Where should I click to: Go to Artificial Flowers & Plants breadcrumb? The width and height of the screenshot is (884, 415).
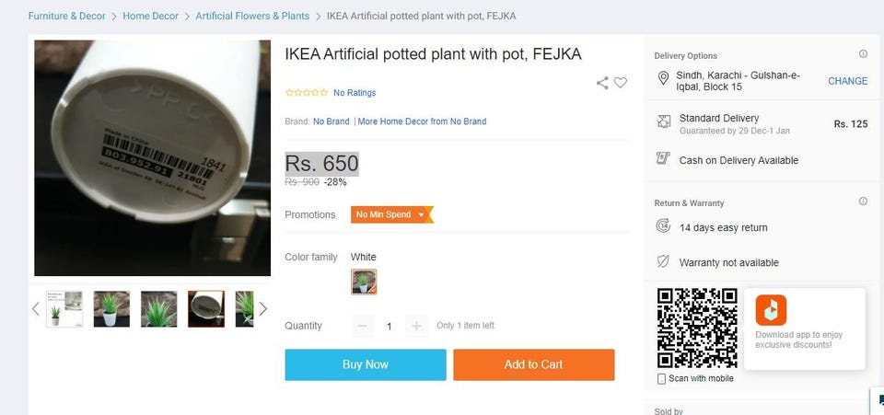[x=252, y=17]
